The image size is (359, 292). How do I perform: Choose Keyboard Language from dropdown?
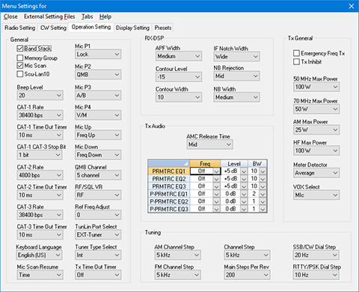tap(39, 255)
